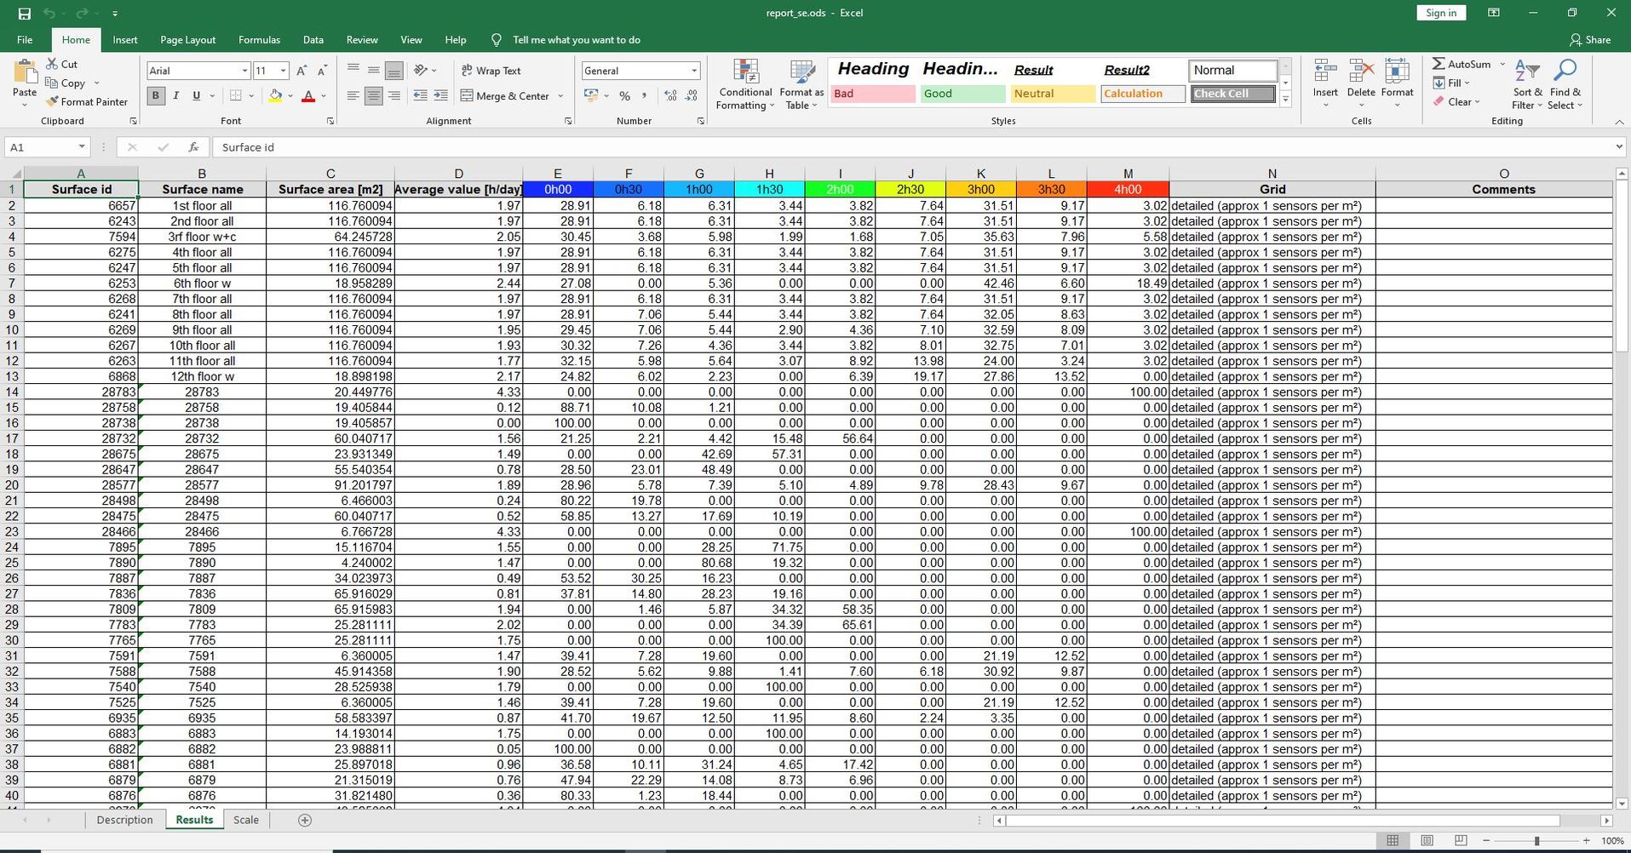The width and height of the screenshot is (1631, 853).
Task: Click the Format Painter brush icon
Action: [52, 101]
